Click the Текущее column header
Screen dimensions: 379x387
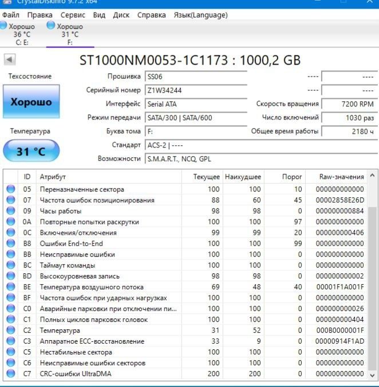tap(202, 177)
